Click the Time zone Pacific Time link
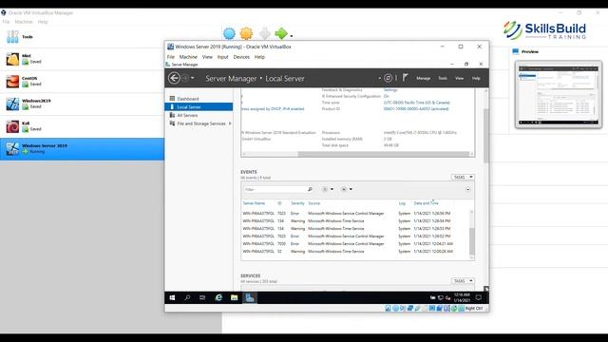Image resolution: width=608 pixels, height=342 pixels. [x=416, y=103]
